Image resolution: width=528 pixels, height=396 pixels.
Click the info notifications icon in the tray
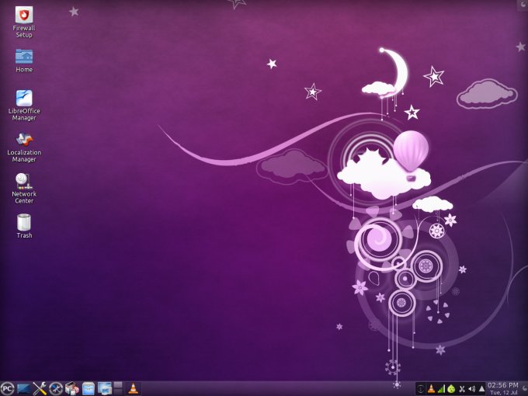(421, 389)
